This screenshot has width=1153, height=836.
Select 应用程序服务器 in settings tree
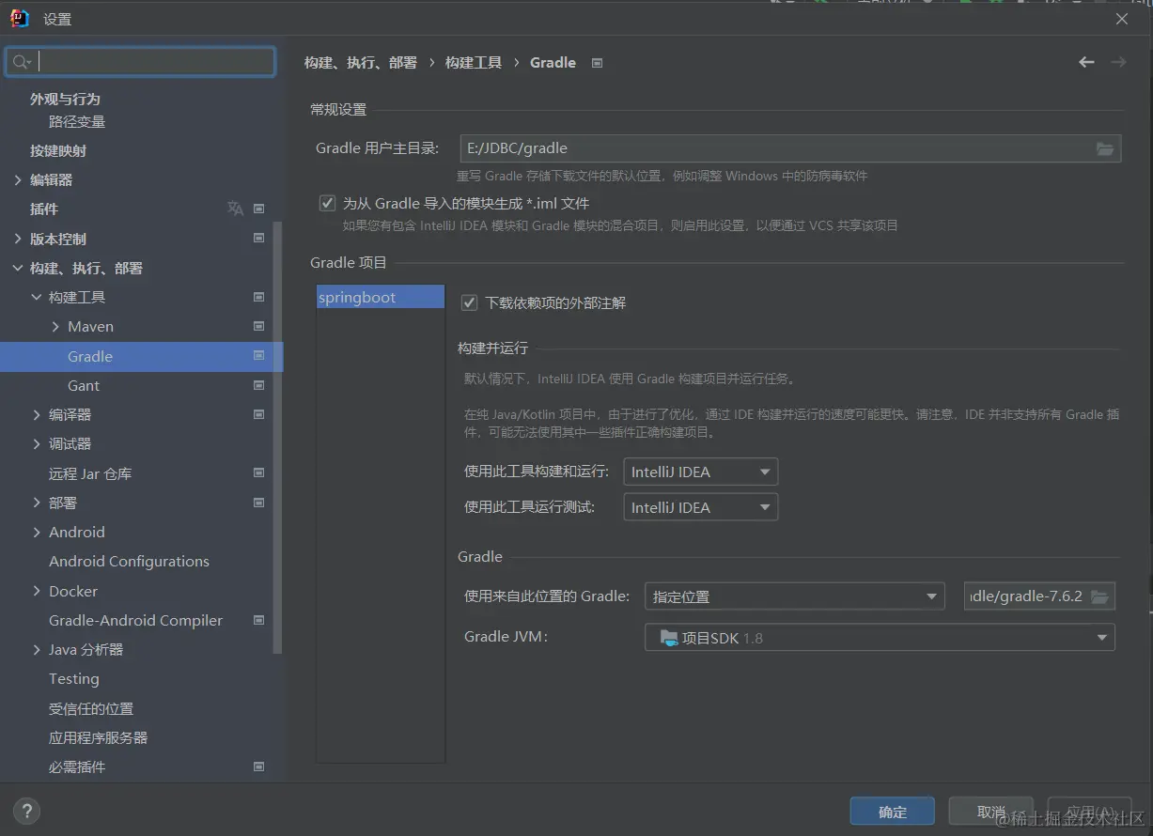(x=98, y=737)
